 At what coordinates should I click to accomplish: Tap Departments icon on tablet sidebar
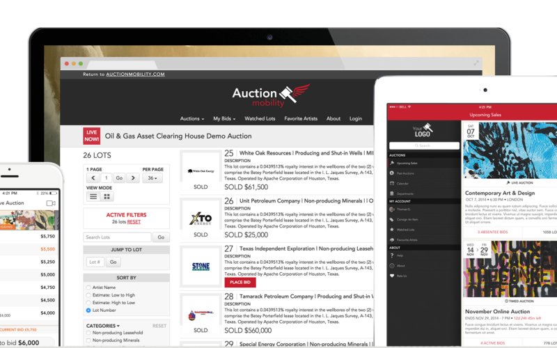[392, 193]
